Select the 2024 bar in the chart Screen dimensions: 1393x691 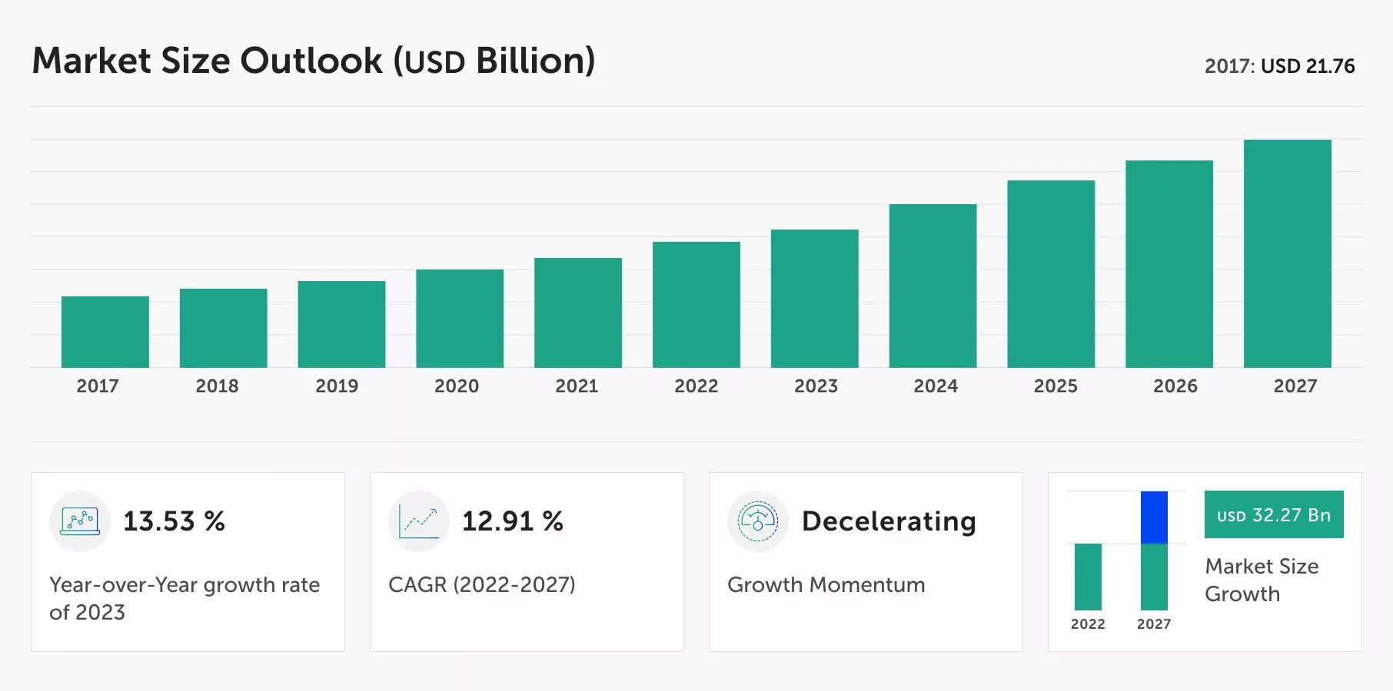pyautogui.click(x=933, y=286)
